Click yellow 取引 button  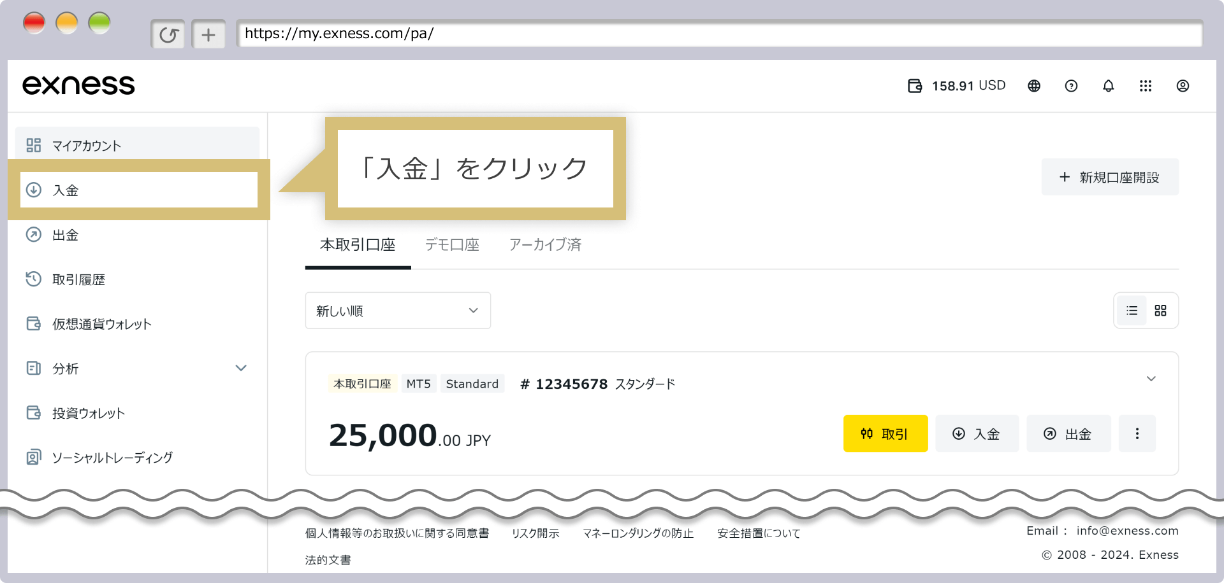tap(885, 433)
